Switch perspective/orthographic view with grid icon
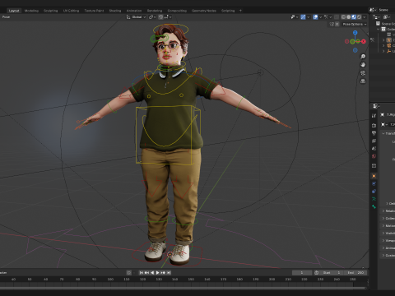The height and width of the screenshot is (296, 395). tap(363, 81)
